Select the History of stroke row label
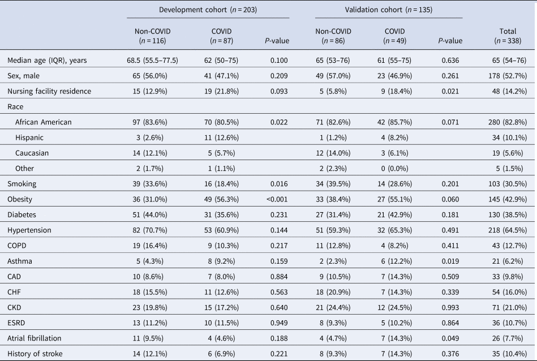The image size is (537, 361). point(34,354)
